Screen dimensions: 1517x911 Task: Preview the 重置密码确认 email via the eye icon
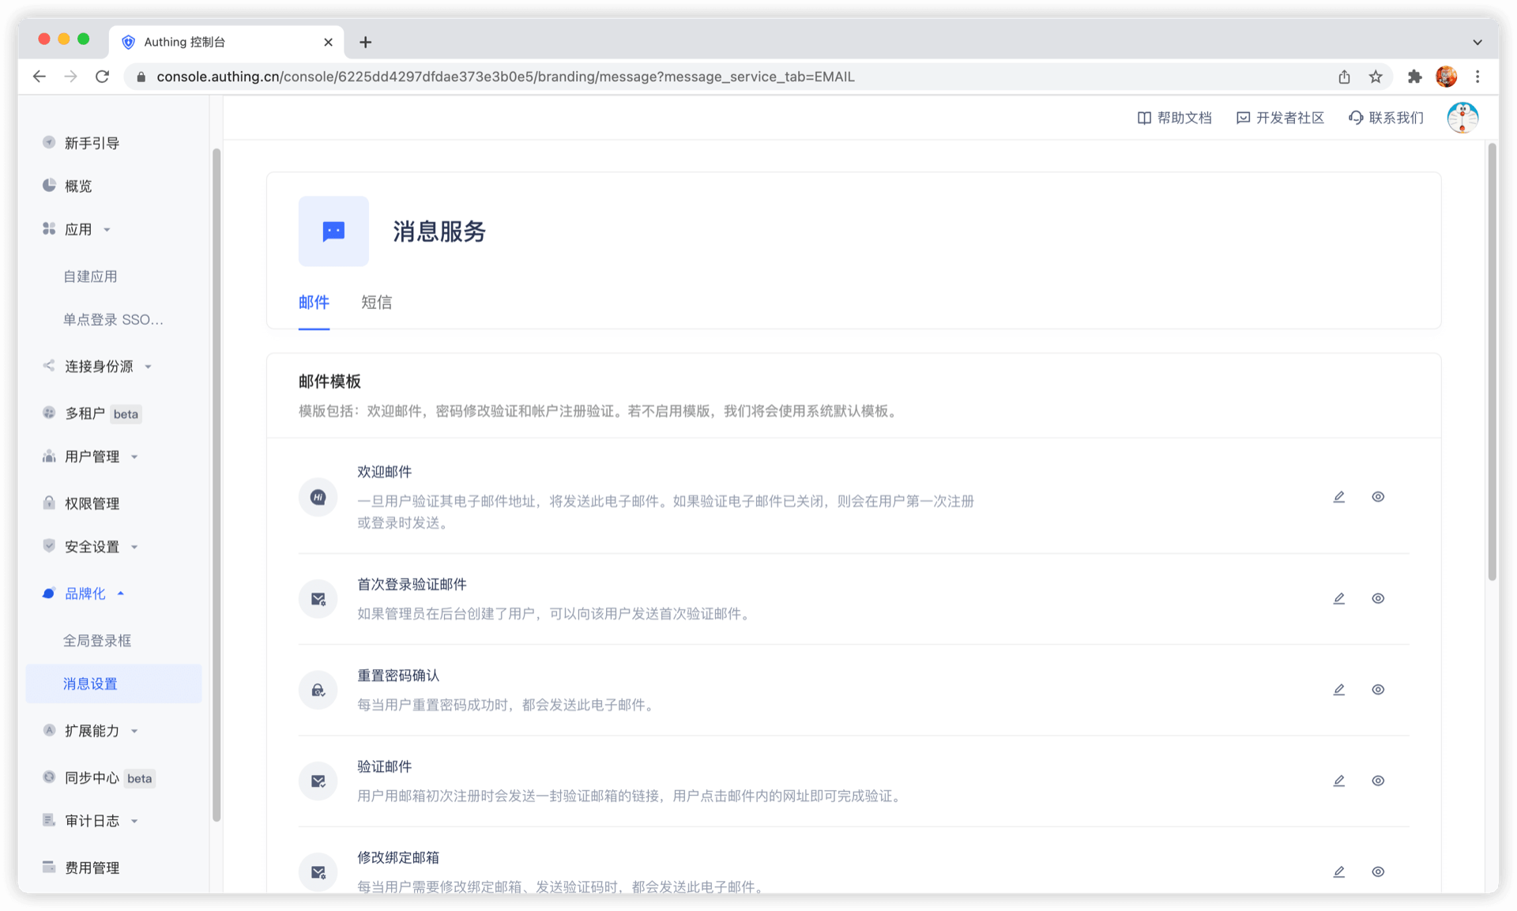[x=1378, y=690]
